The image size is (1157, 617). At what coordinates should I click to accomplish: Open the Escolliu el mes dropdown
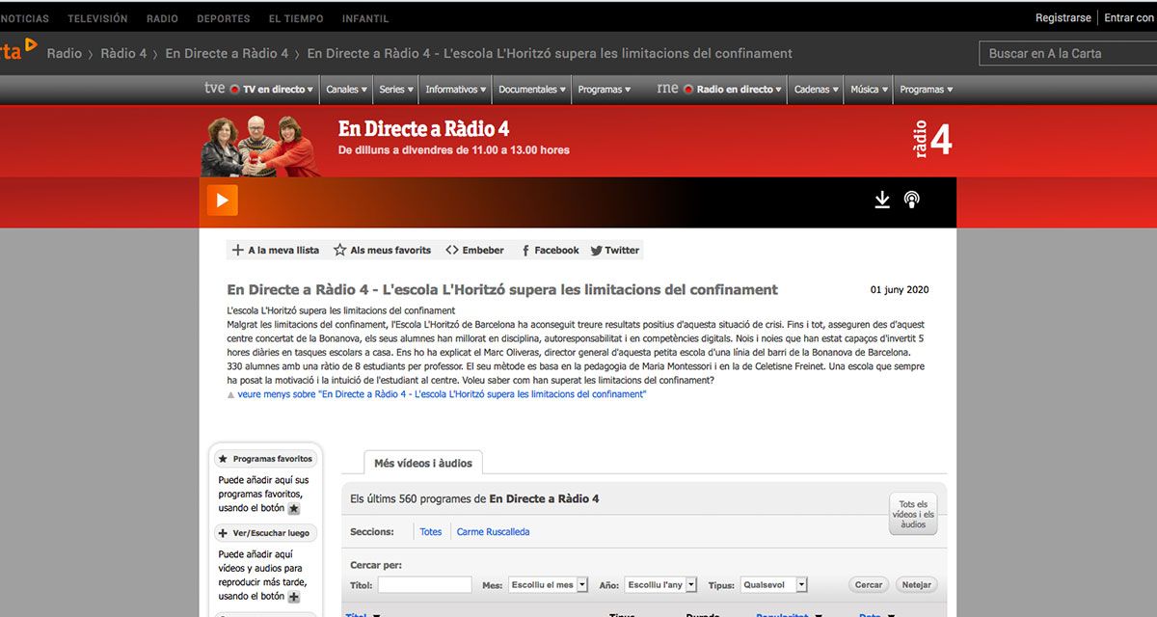(x=548, y=585)
